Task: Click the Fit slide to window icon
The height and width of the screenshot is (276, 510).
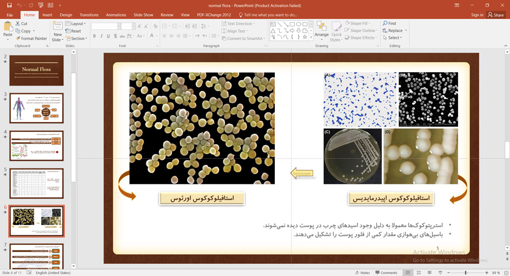Action: [504, 272]
